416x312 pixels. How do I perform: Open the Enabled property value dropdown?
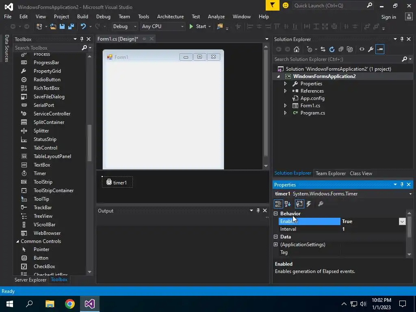point(402,221)
